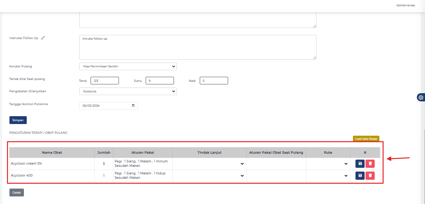Open Rute dropdown for Acyclovir cream 5%
The image size is (425, 204).
click(x=328, y=164)
